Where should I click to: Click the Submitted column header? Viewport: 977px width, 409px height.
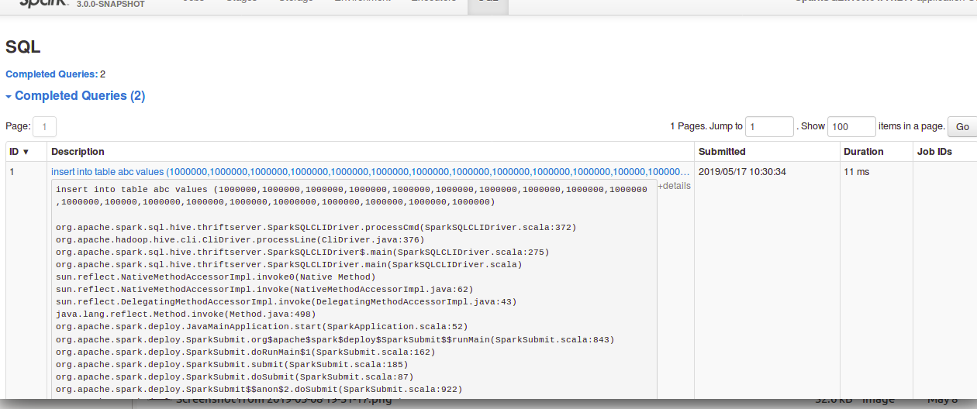coord(722,152)
